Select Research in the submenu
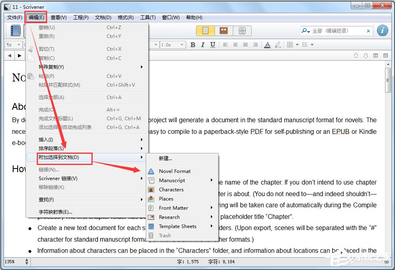This screenshot has width=395, height=270. (x=182, y=217)
